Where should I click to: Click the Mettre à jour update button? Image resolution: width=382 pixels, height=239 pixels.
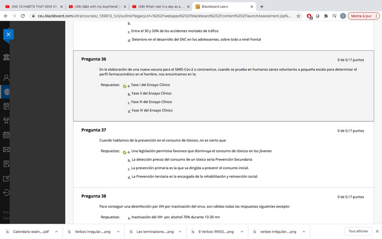point(361,16)
